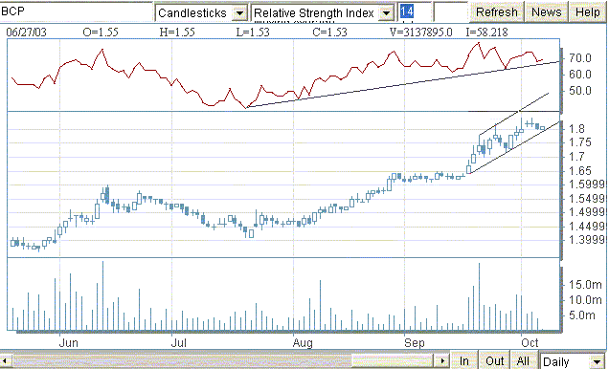Click the 06/27/03 date readout
Screen dimensions: 609x369
(x=26, y=33)
